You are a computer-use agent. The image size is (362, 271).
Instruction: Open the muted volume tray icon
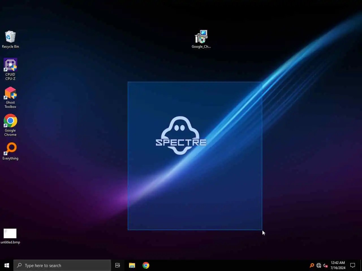pos(326,265)
